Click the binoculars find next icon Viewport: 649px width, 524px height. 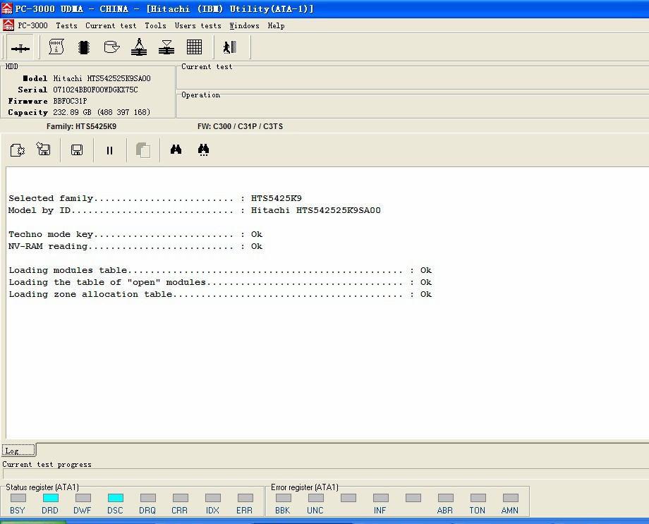click(x=203, y=150)
